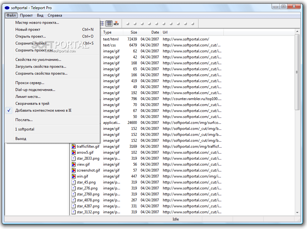Select 'Новый проект' menu item
This screenshot has width=307, height=229.
pos(52,29)
